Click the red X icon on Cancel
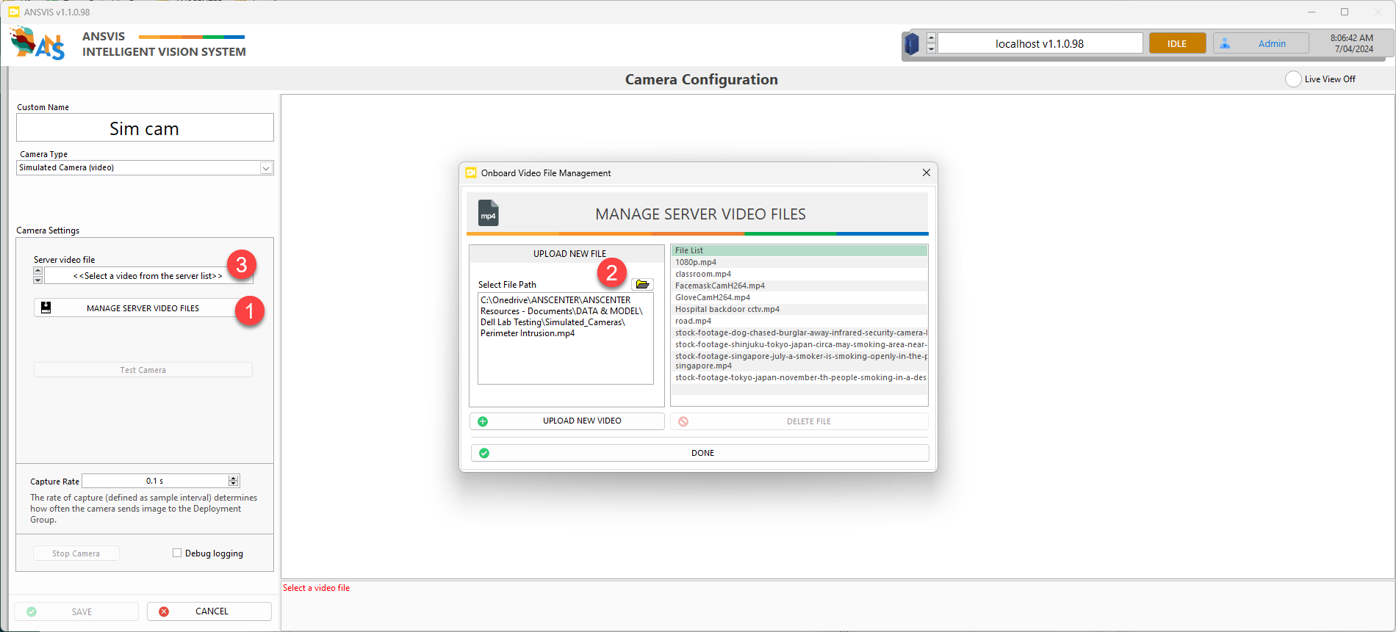1396x632 pixels. pyautogui.click(x=164, y=611)
